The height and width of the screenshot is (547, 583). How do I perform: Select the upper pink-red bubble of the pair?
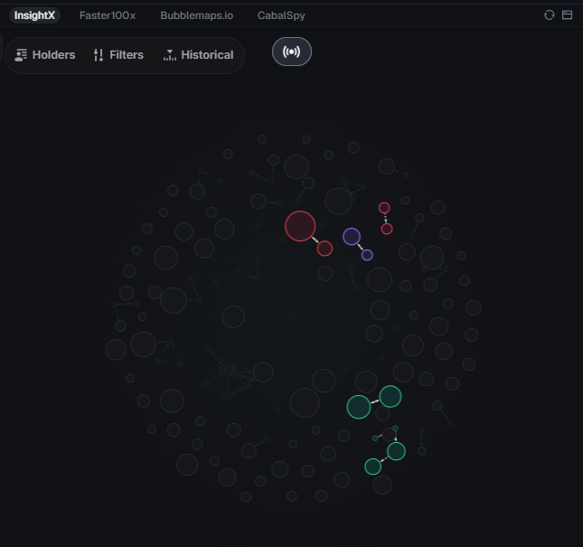(384, 208)
